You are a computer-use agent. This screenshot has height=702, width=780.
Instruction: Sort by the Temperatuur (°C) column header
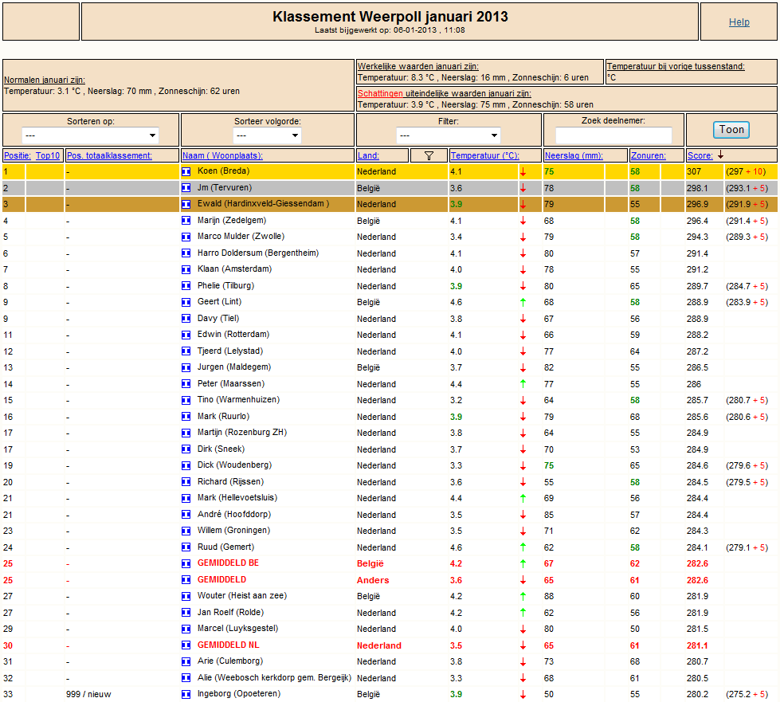[x=484, y=155]
